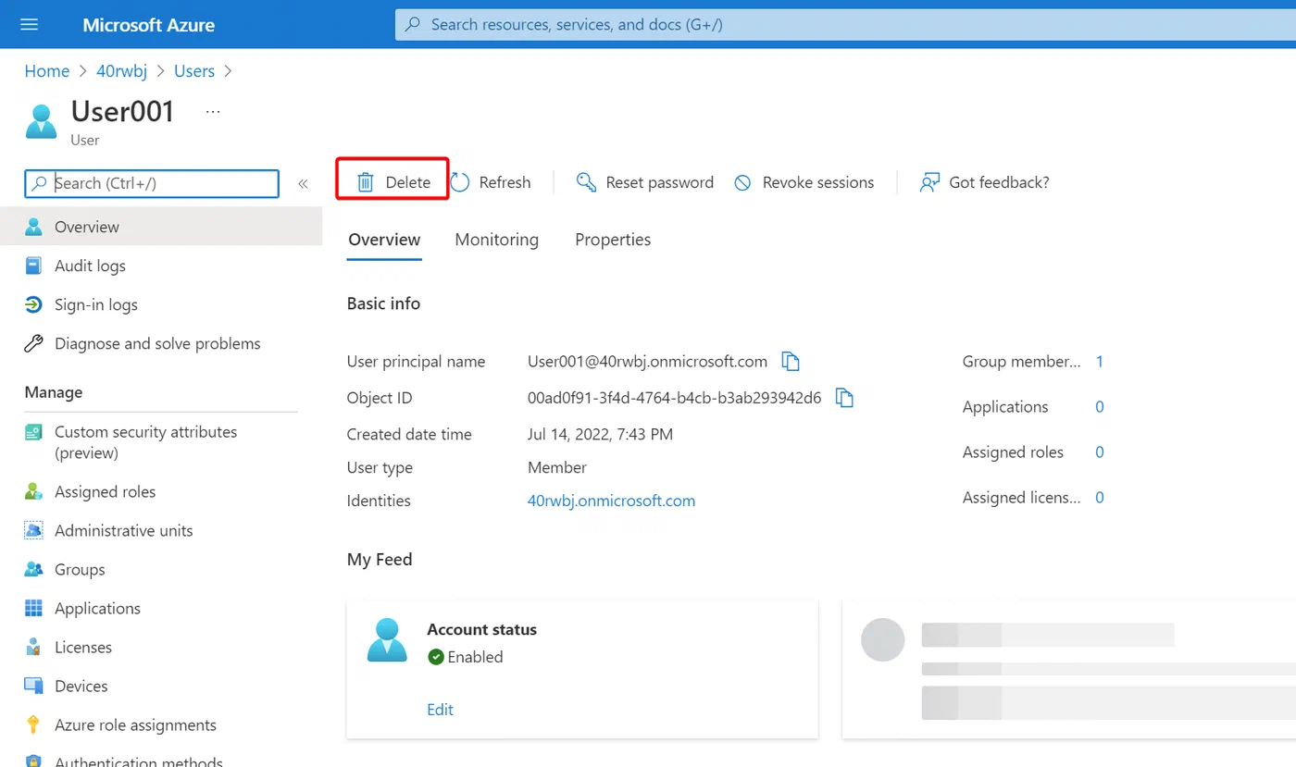Screen dimensions: 1296x767
Task: Click the left menu Search (Ctrl+/) field
Action: (x=152, y=183)
